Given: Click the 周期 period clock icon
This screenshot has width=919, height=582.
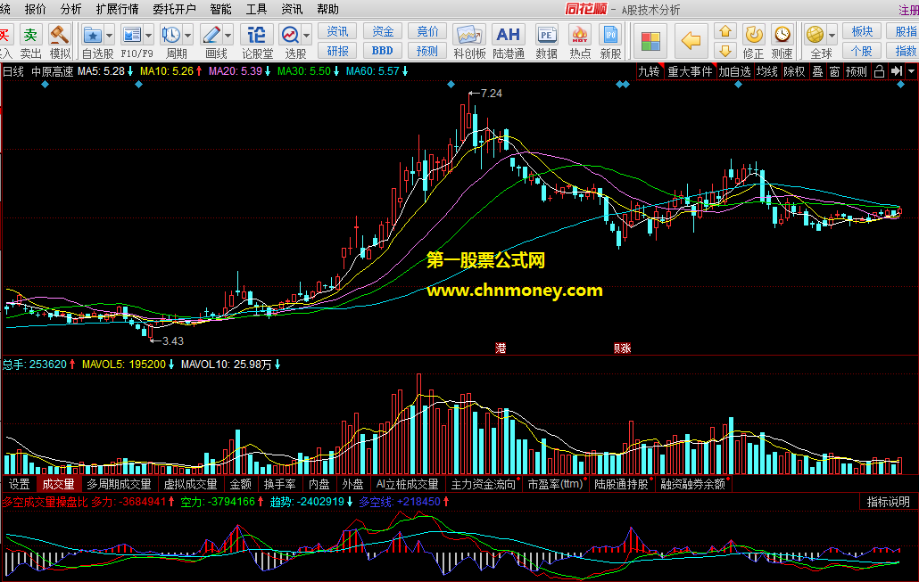Looking at the screenshot, I should 171,35.
